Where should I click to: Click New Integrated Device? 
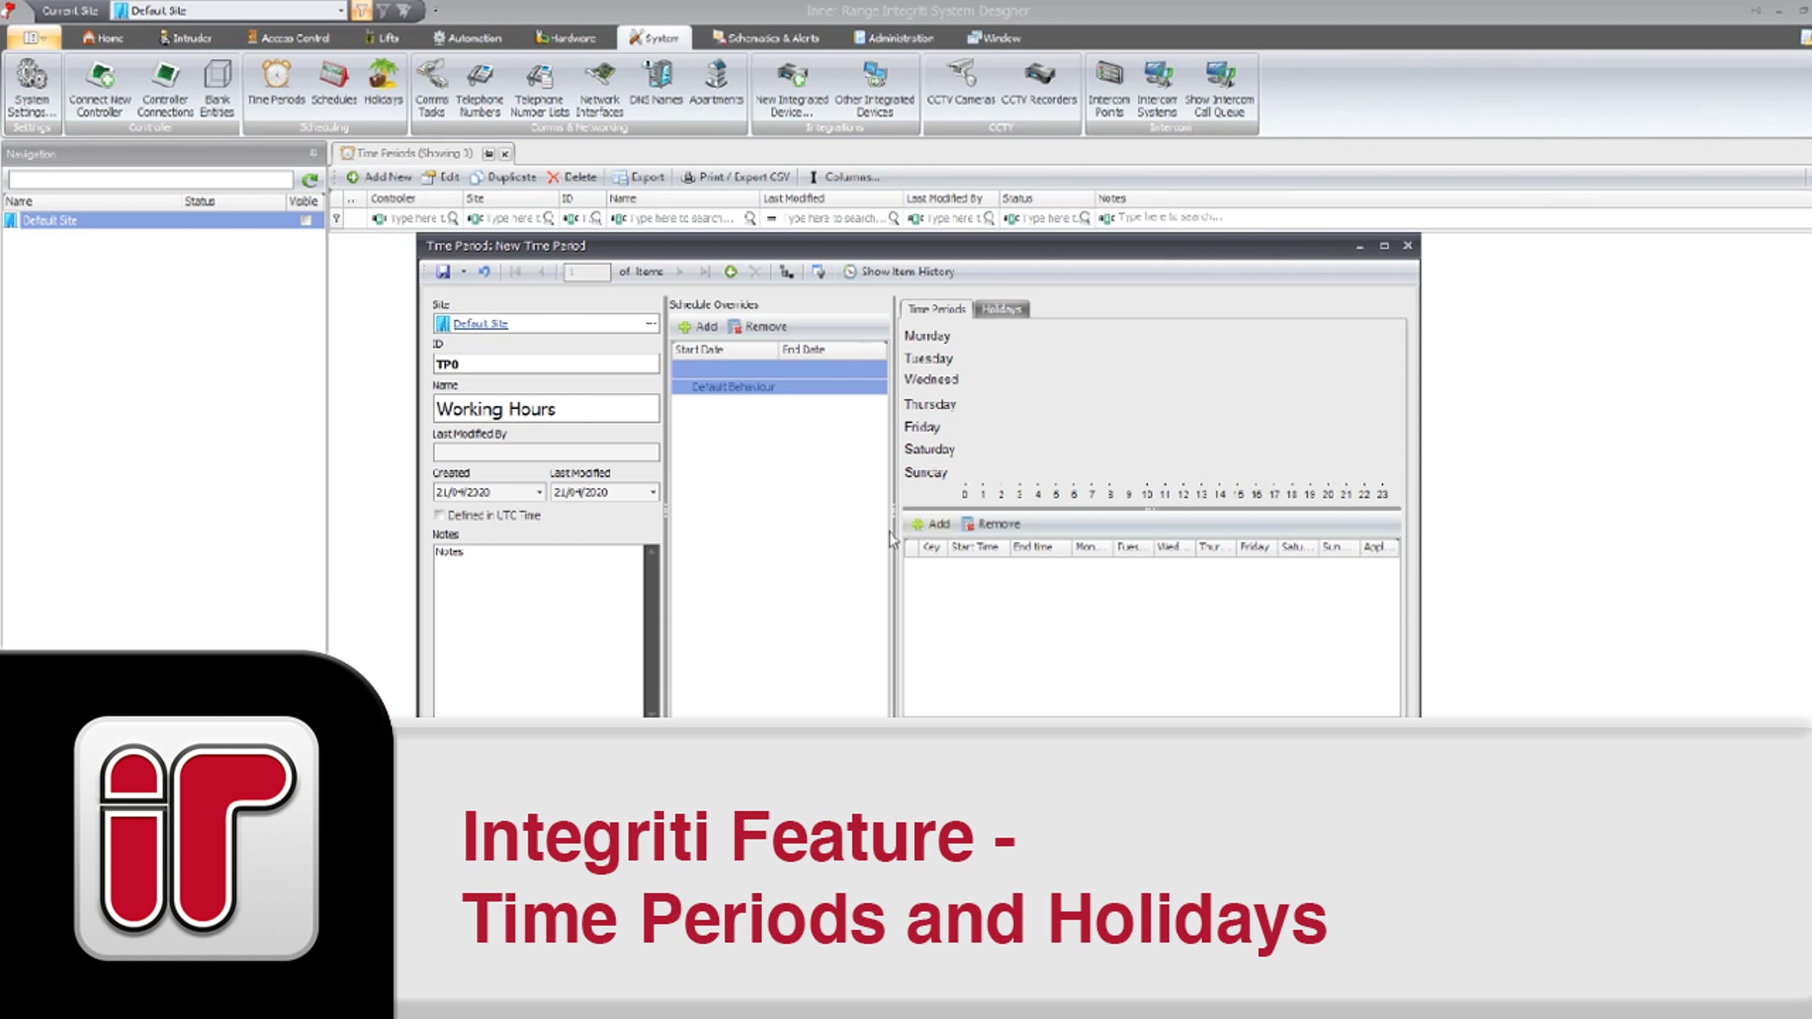click(792, 88)
